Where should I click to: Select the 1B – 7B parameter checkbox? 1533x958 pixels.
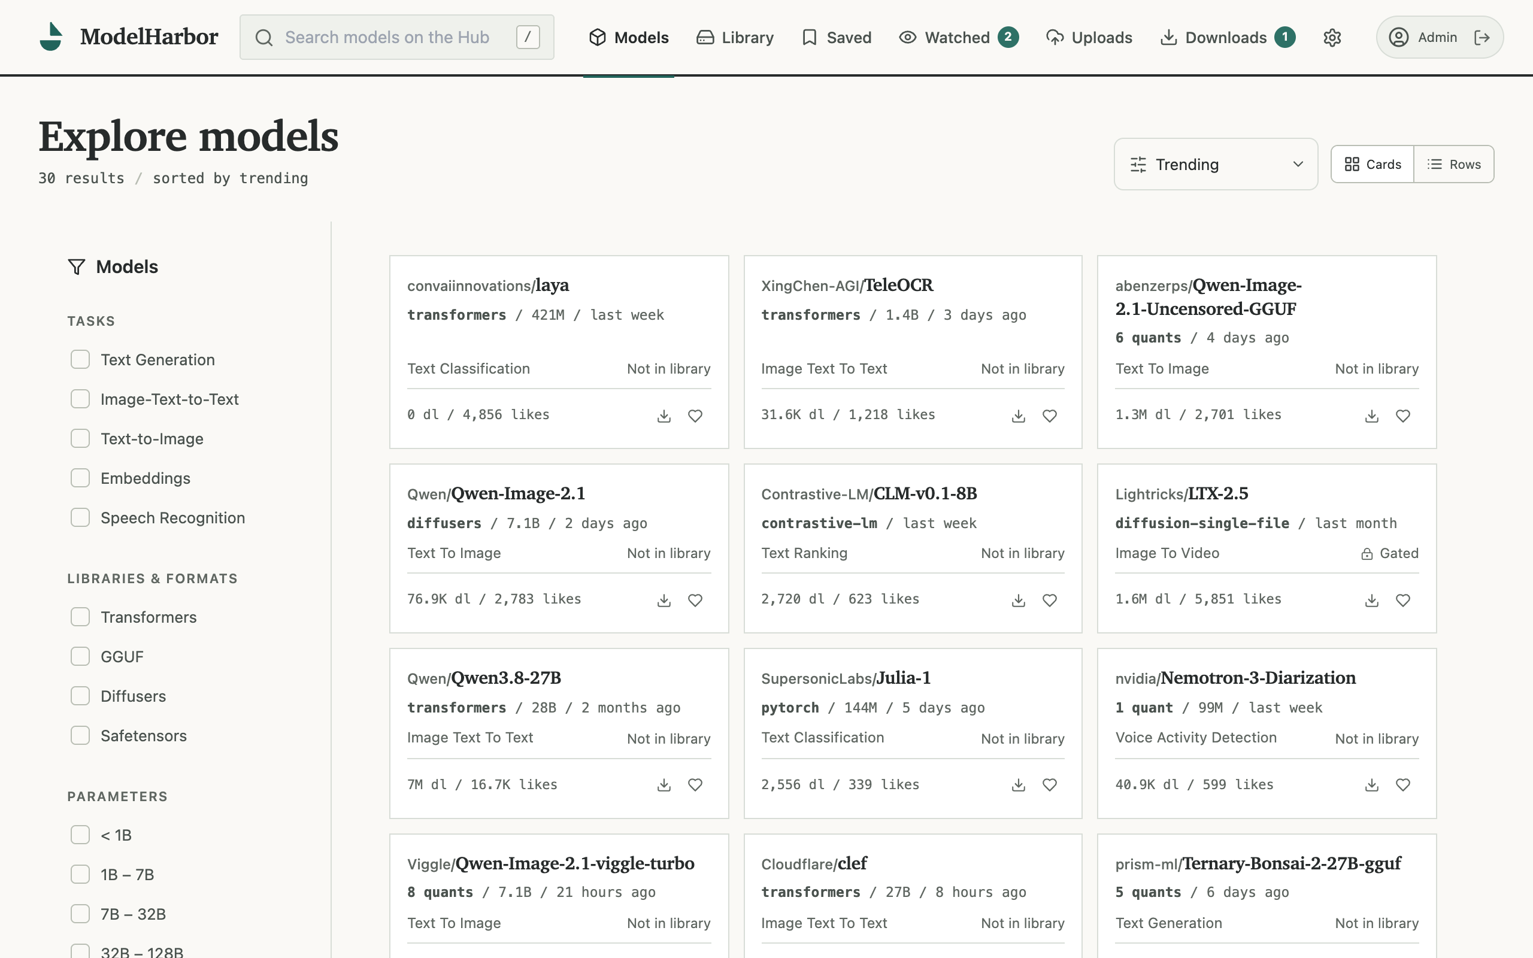[80, 874]
